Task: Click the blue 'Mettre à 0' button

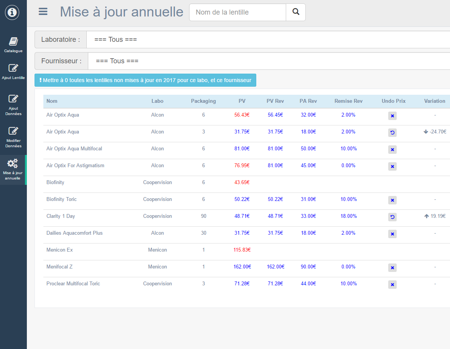Action: point(145,80)
